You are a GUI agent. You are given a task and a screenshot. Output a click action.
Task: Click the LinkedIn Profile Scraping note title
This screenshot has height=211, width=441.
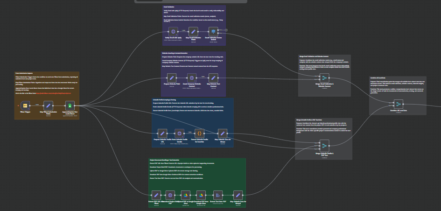[x=164, y=99]
